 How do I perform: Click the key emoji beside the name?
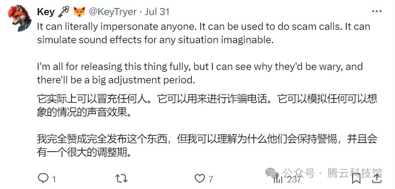[64, 12]
